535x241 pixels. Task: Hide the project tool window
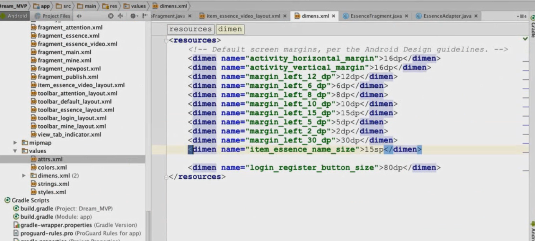click(144, 16)
